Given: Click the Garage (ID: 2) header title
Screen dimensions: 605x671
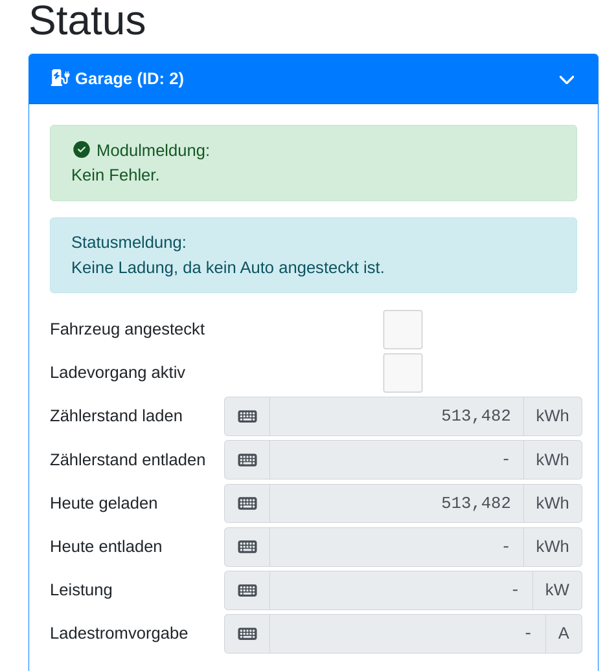Looking at the screenshot, I should pyautogui.click(x=130, y=79).
